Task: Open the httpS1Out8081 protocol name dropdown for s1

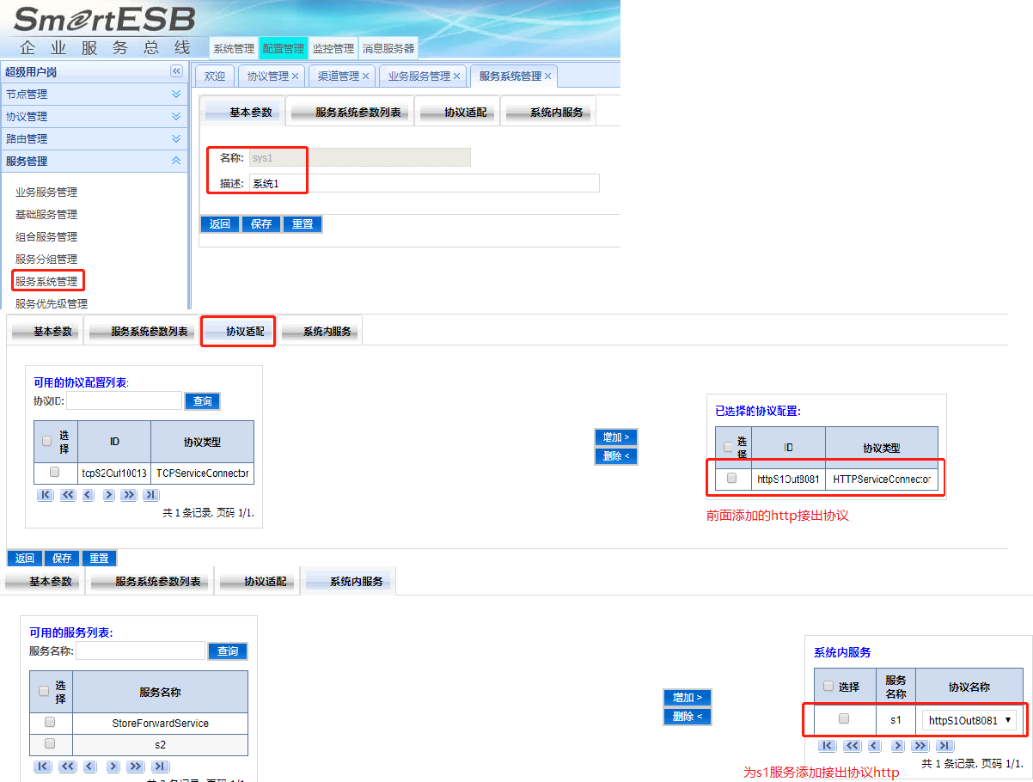Action: coord(969,720)
